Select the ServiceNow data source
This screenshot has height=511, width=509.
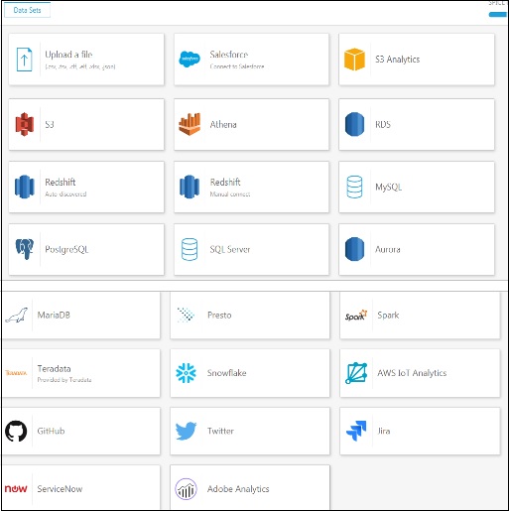click(80, 487)
